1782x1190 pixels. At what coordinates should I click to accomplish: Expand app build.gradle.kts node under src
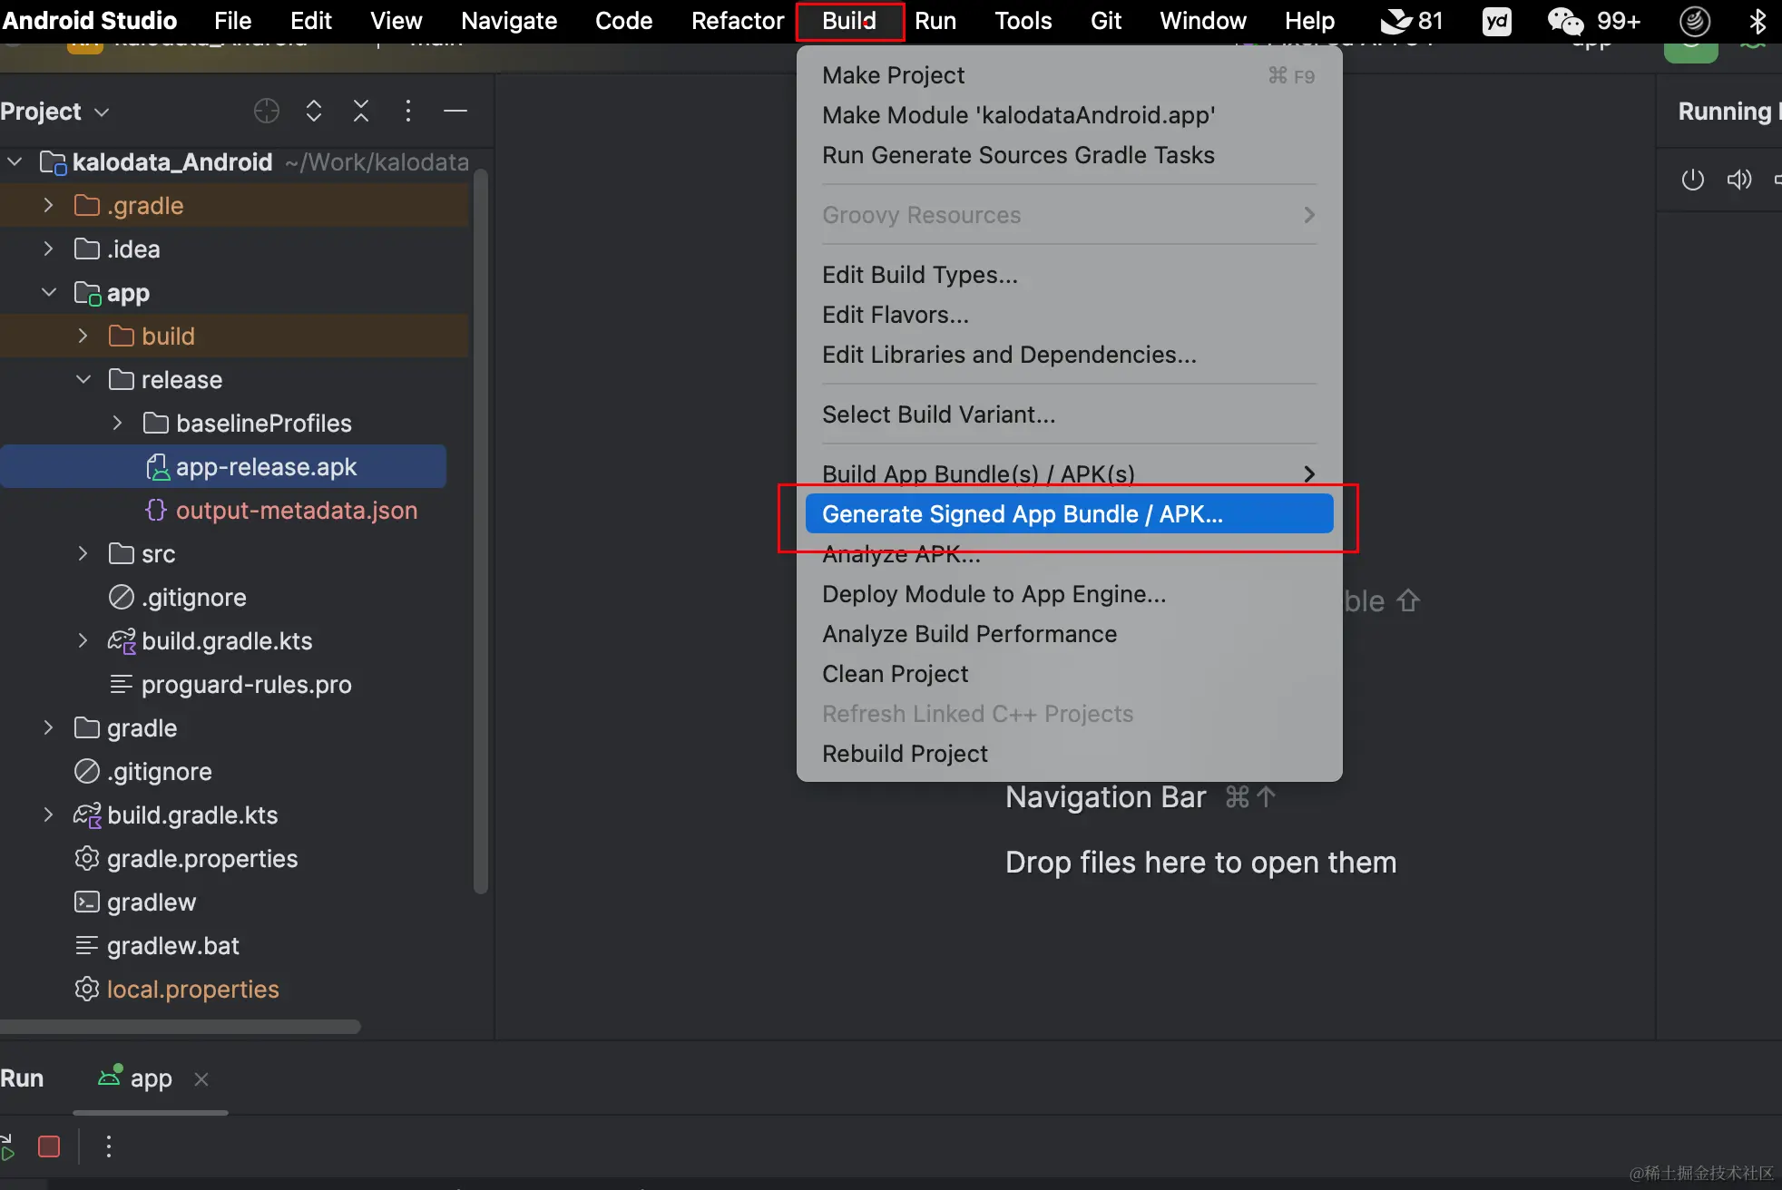83,641
